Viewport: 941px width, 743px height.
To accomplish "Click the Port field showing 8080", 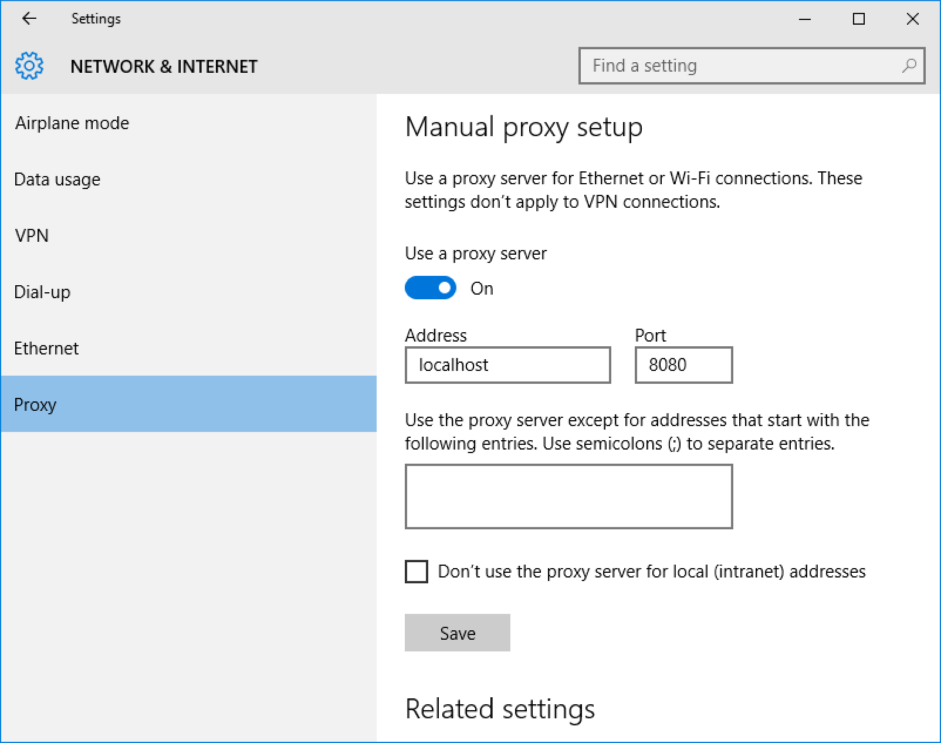I will tap(684, 365).
